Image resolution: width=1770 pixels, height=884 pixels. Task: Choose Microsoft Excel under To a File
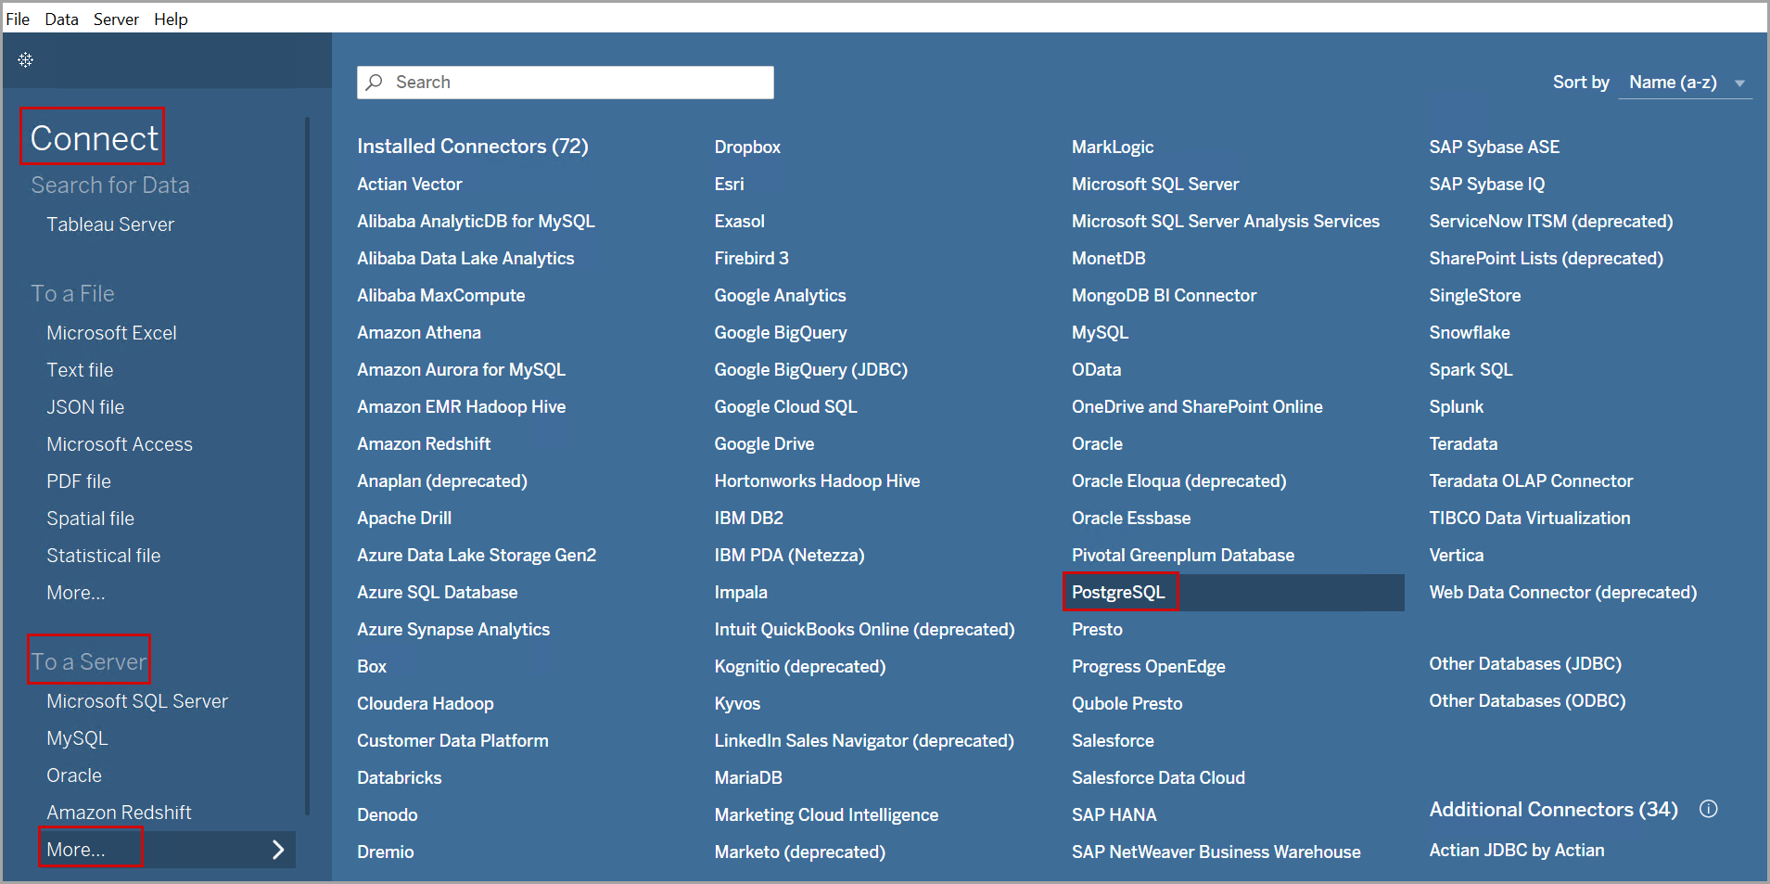coord(111,333)
